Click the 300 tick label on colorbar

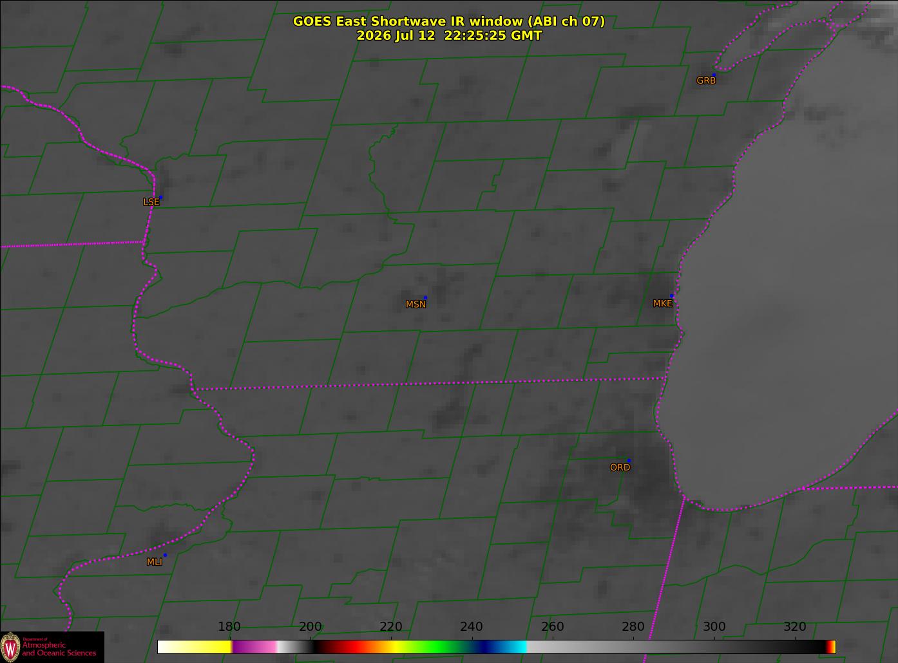714,627
